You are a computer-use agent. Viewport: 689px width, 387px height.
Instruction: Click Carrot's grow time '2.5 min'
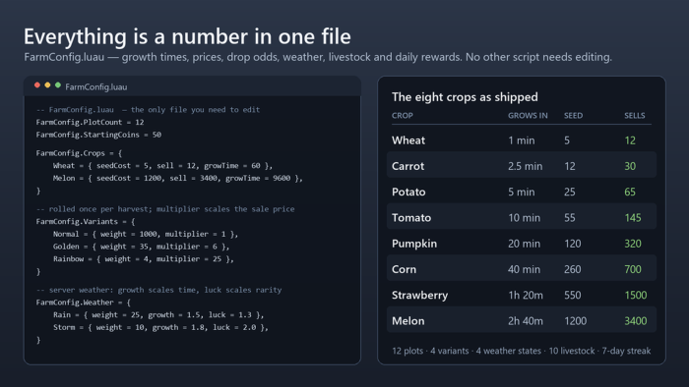(x=525, y=166)
